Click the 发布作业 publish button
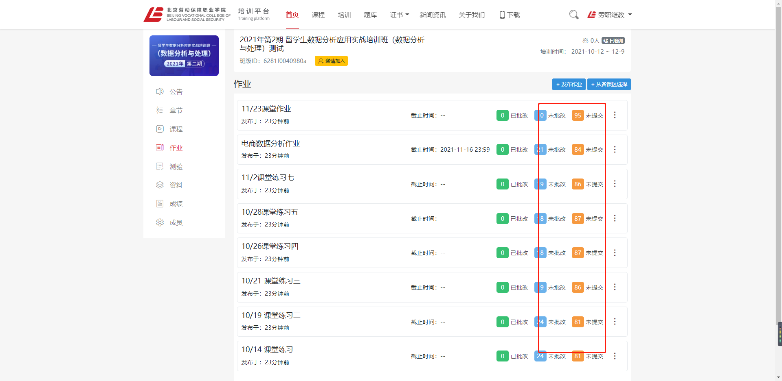This screenshot has width=782, height=381. pyautogui.click(x=569, y=84)
